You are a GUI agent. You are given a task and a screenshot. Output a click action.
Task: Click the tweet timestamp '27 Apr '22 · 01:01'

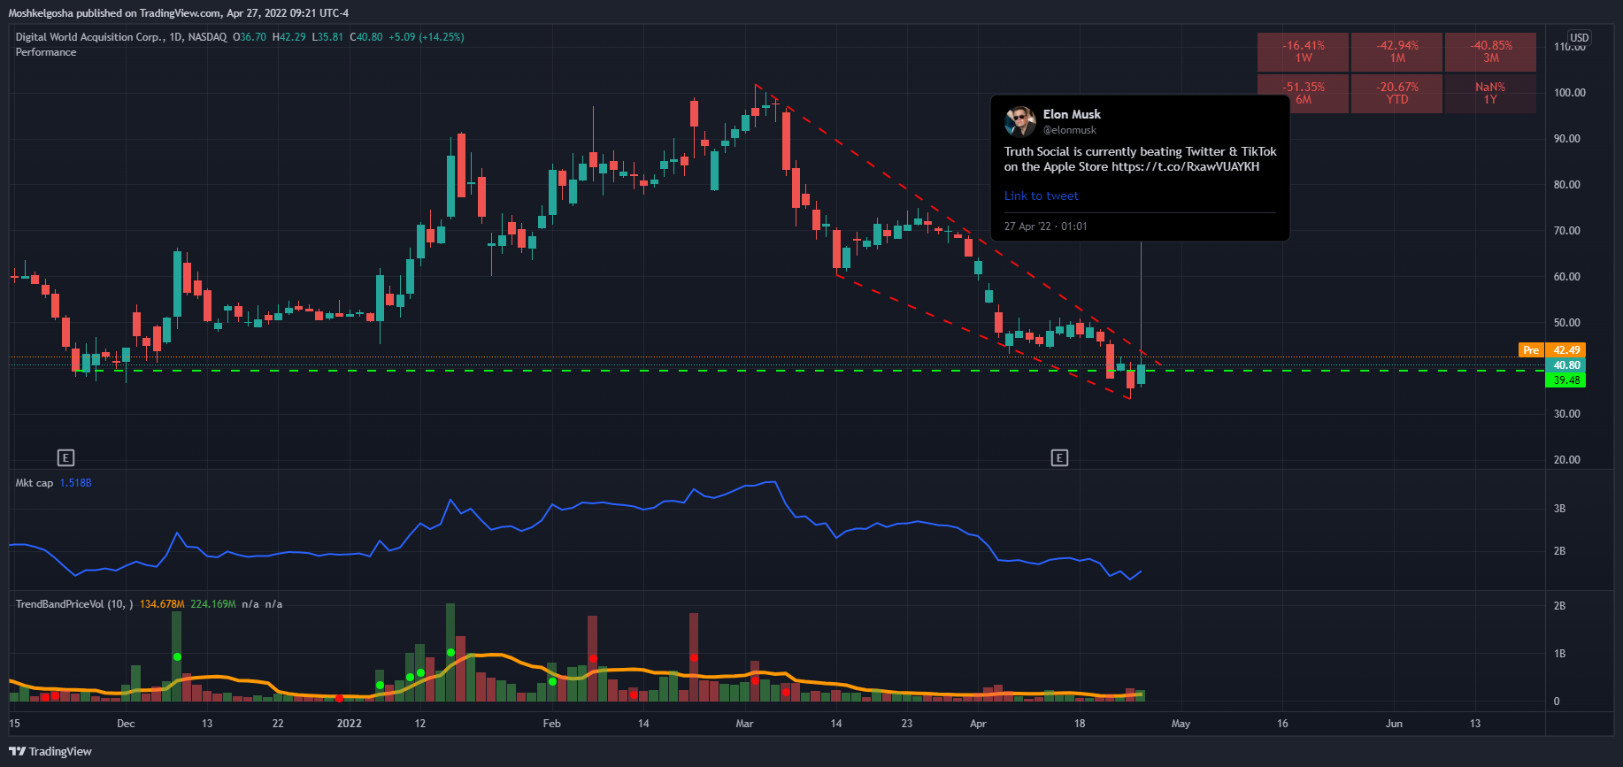tap(1046, 226)
